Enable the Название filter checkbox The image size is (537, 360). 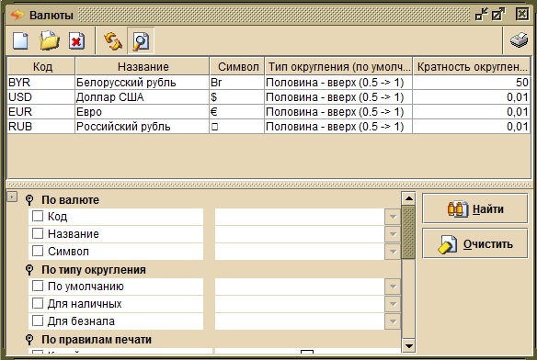38,233
